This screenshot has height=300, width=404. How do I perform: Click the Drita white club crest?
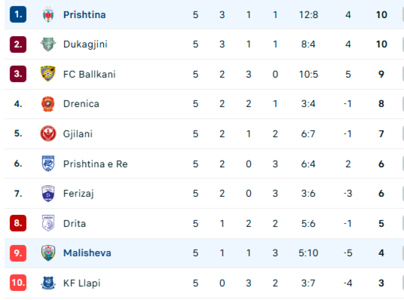coord(48,223)
